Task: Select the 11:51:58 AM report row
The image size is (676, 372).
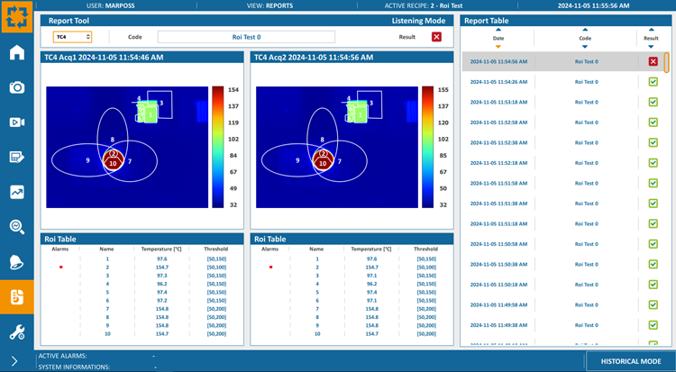Action: (x=550, y=183)
